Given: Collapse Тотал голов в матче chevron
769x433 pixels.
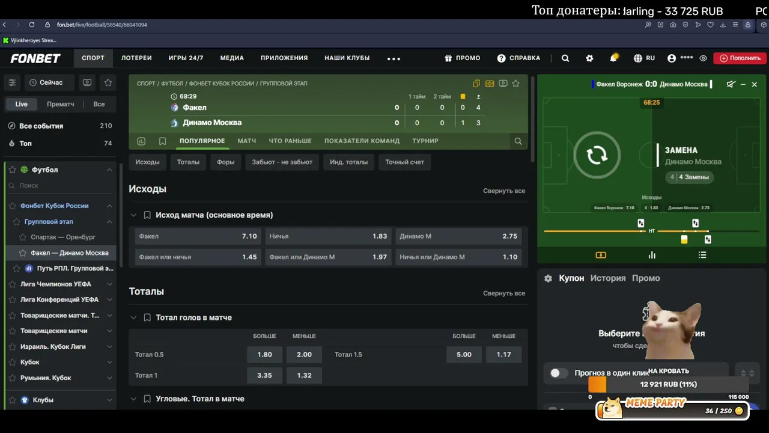Looking at the screenshot, I should coord(133,318).
